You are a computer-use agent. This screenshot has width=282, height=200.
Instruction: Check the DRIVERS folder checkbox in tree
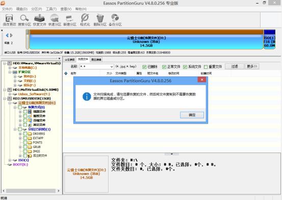pos(25,134)
